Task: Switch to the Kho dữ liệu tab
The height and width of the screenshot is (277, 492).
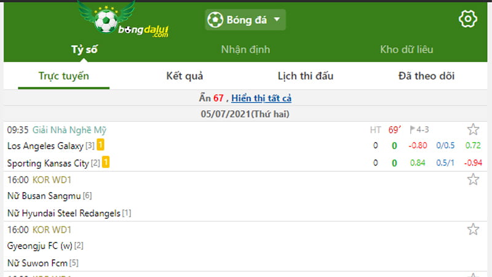Action: [407, 49]
